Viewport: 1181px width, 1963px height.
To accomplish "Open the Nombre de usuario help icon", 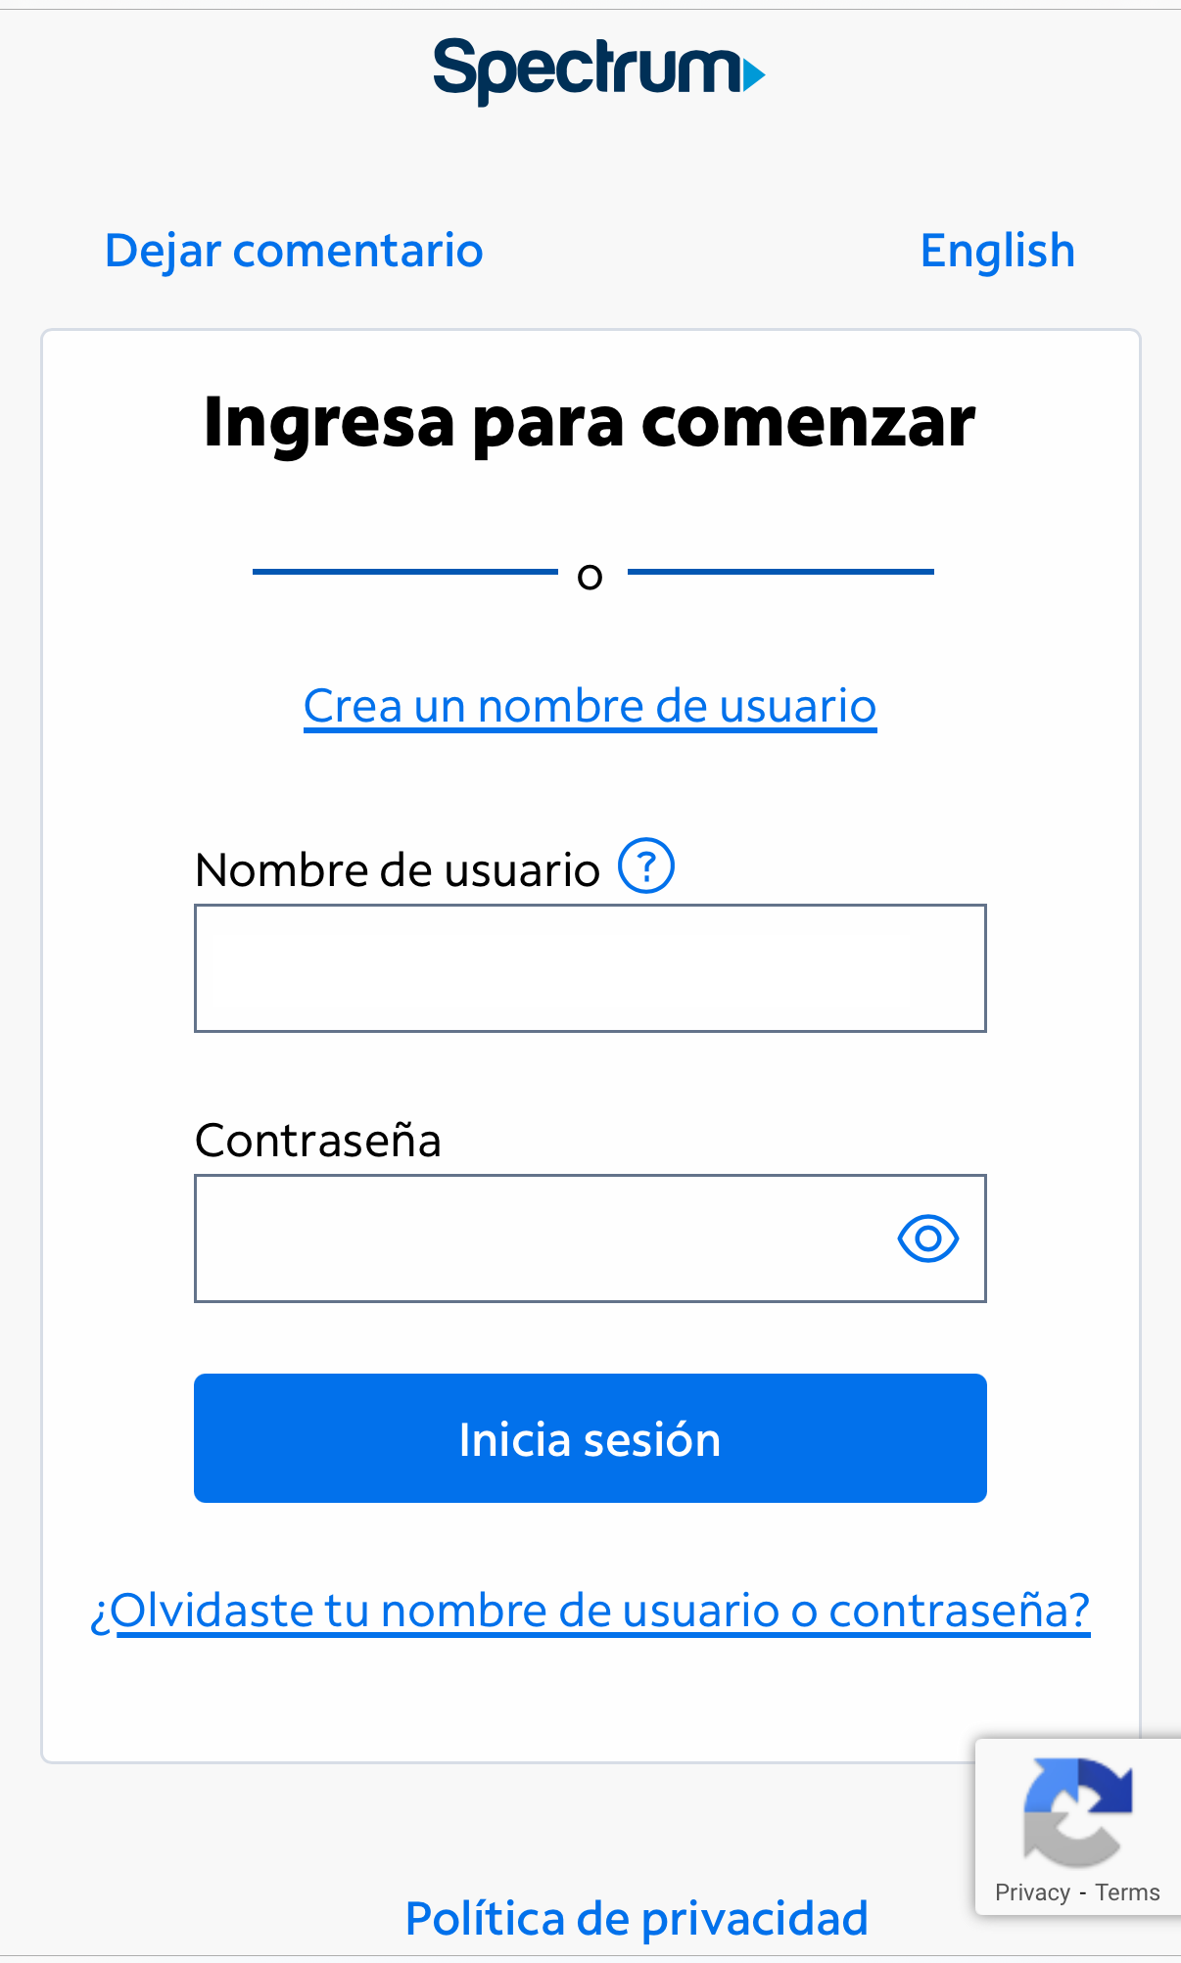I will 645,866.
